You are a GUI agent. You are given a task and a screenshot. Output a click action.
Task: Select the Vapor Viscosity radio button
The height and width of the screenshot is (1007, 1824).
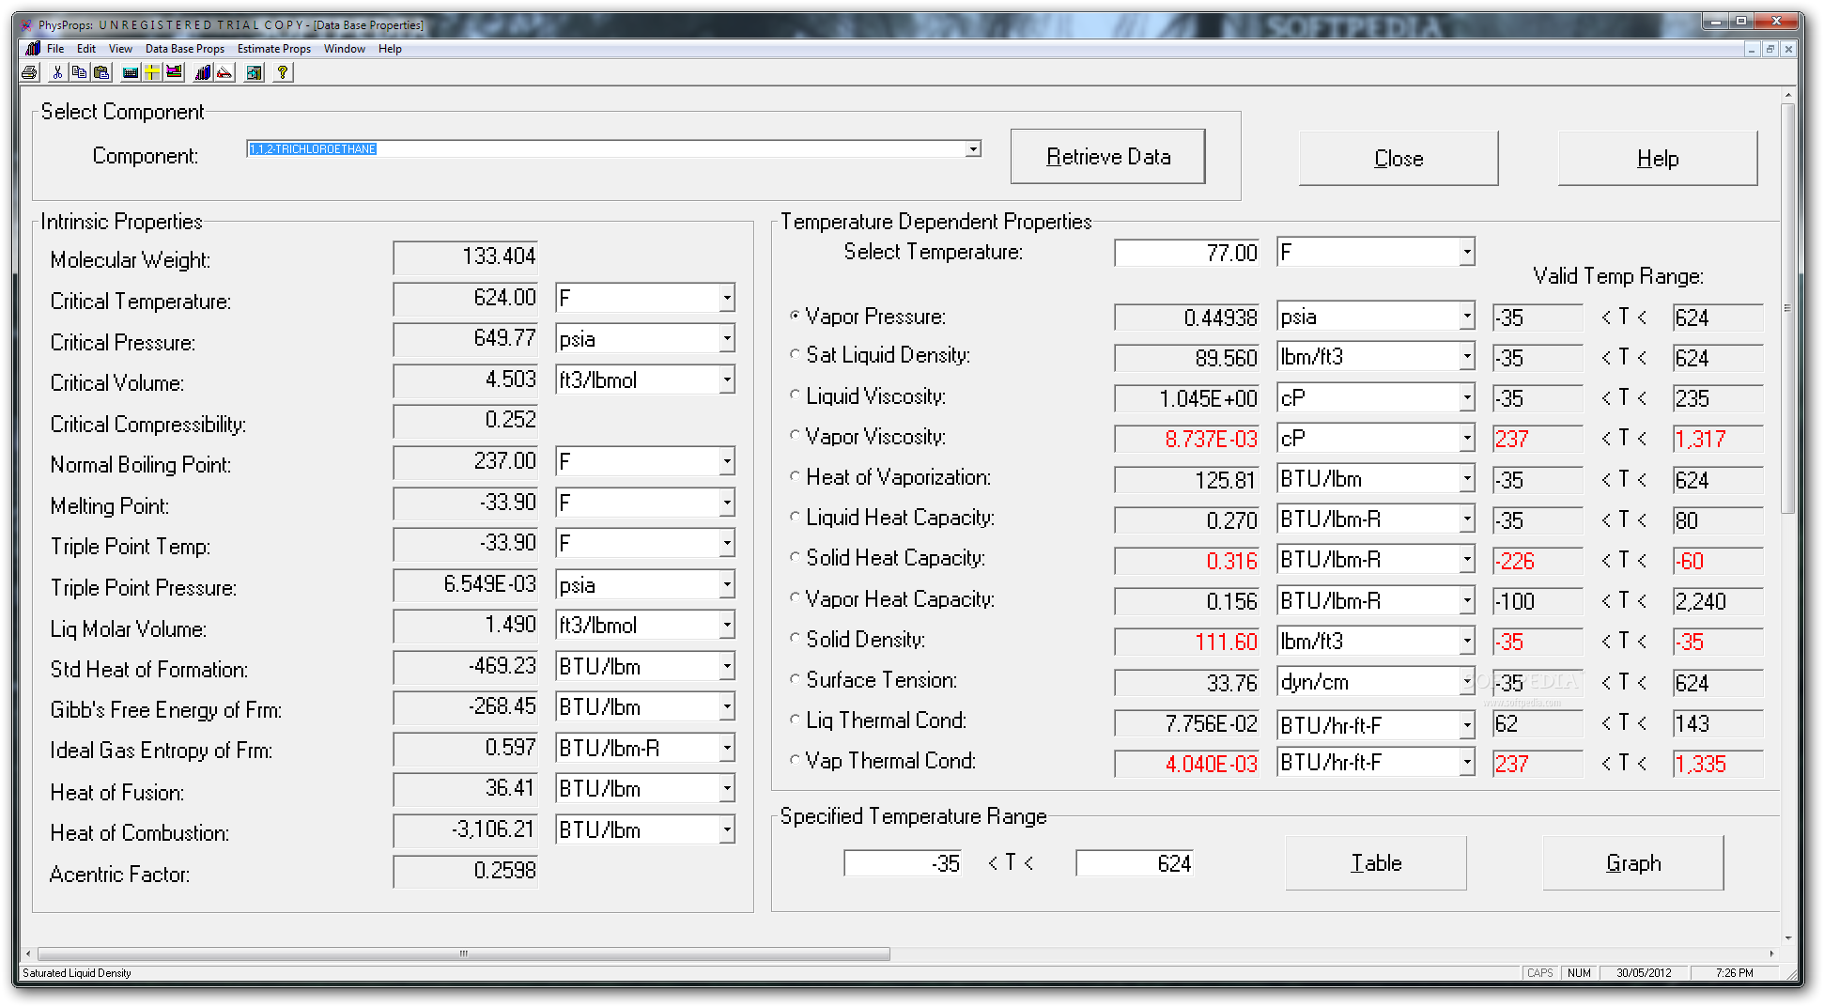point(795,436)
